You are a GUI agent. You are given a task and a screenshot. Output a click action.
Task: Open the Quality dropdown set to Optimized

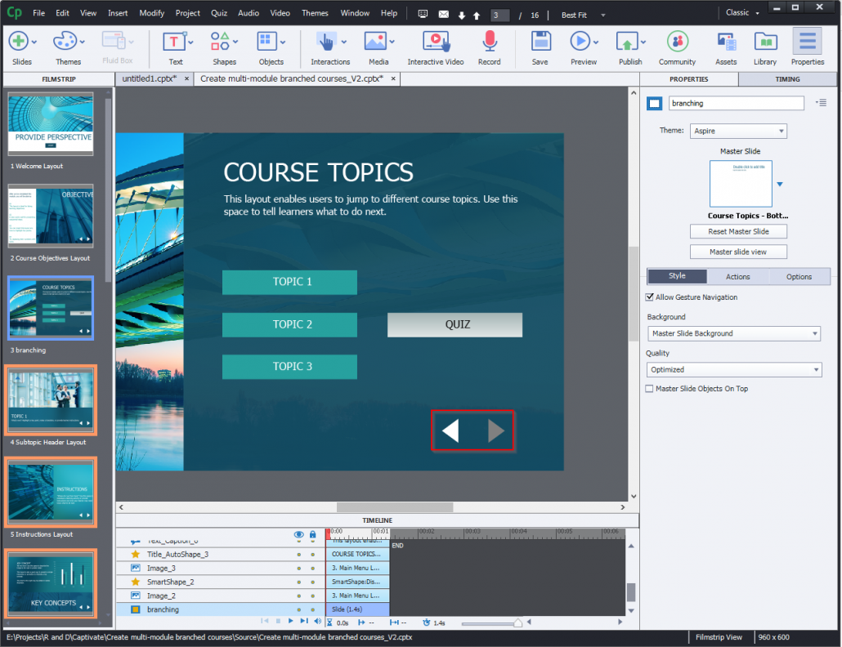(733, 369)
